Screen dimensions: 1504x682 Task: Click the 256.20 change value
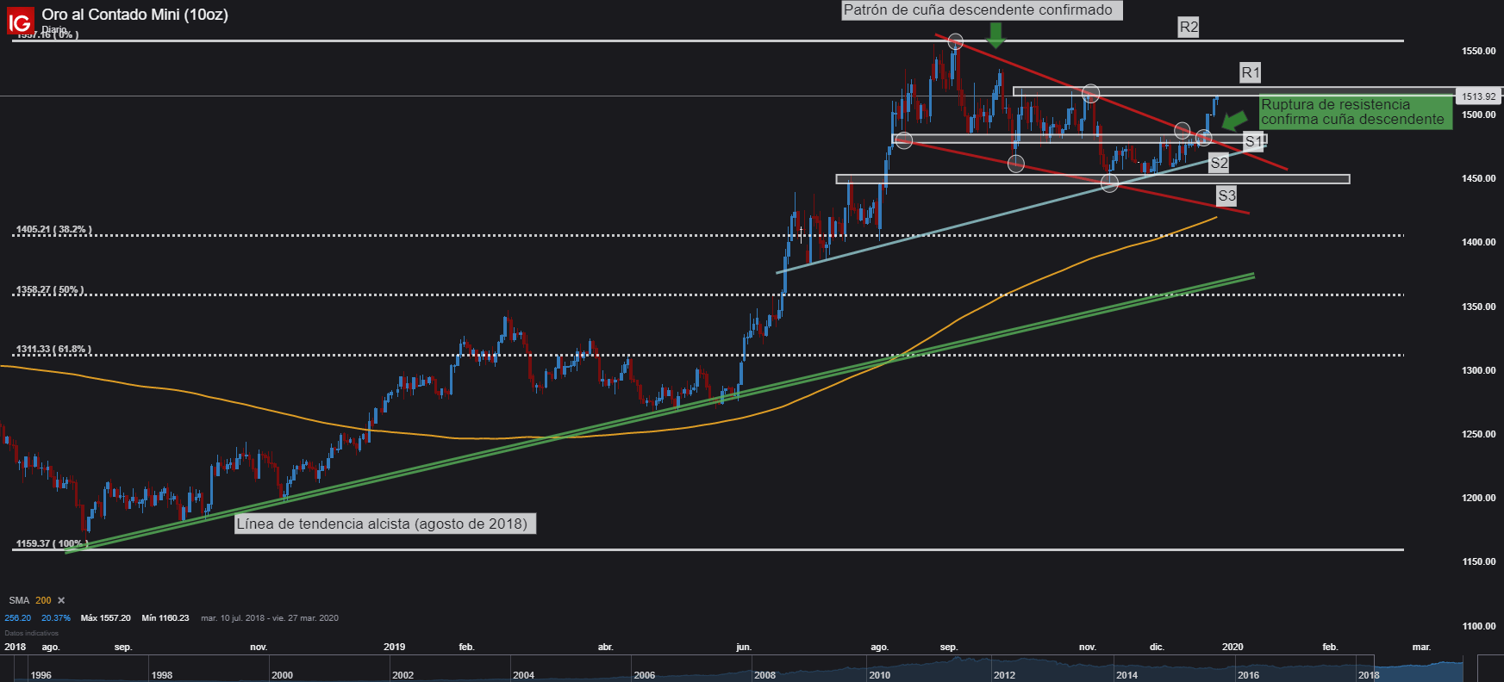coord(18,617)
